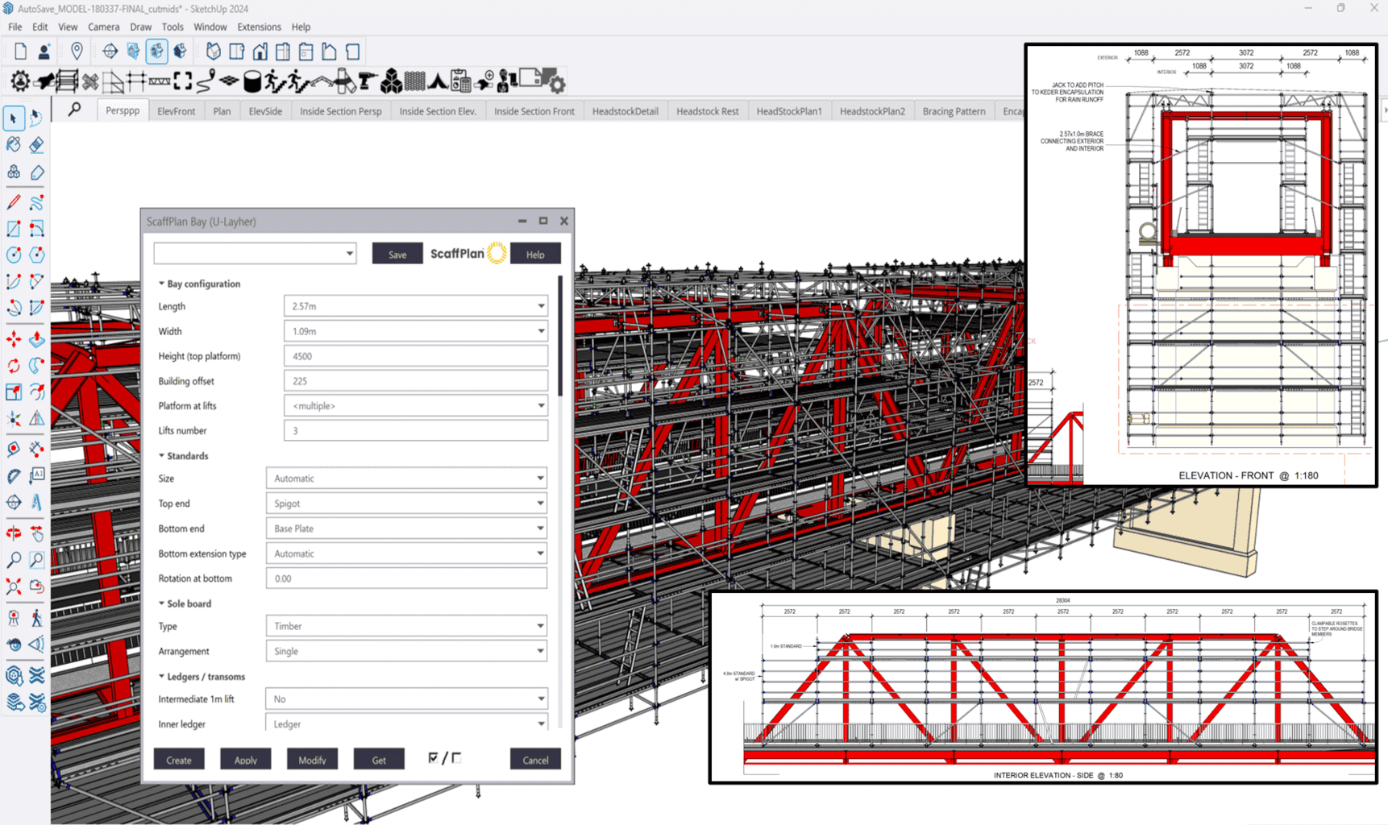The height and width of the screenshot is (825, 1388).
Task: Open ScaffPlan settings gear with worker
Action: pyautogui.click(x=20, y=81)
